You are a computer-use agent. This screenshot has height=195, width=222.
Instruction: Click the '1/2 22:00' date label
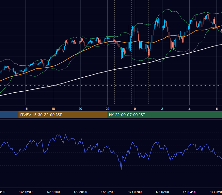(x=108, y=192)
